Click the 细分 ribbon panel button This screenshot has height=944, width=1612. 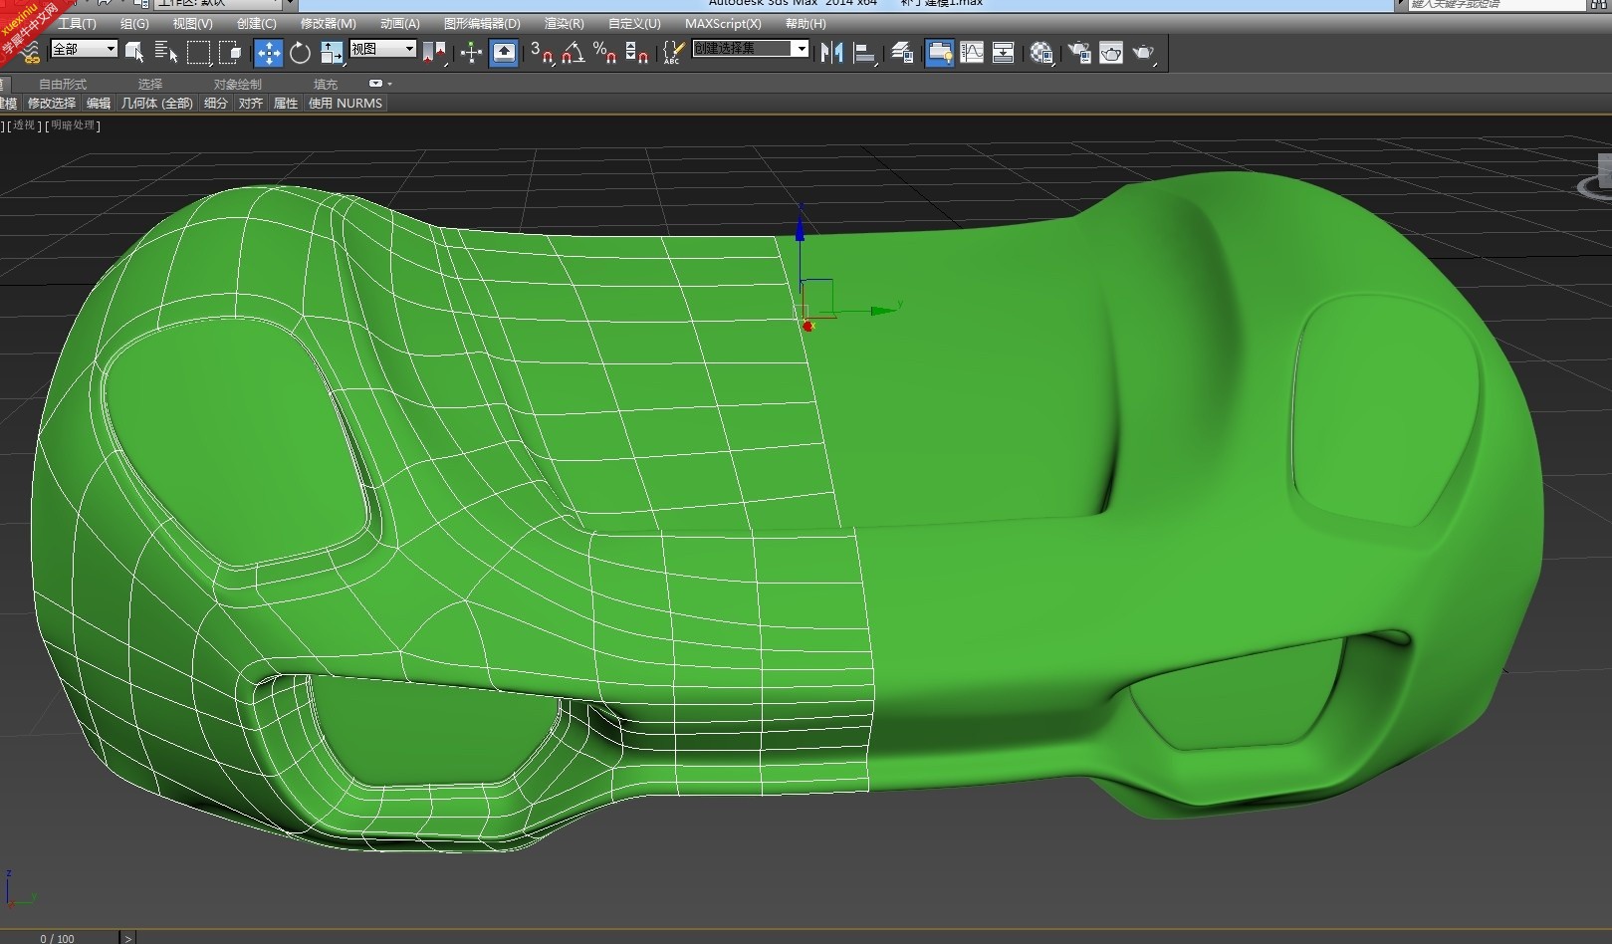pyautogui.click(x=216, y=103)
